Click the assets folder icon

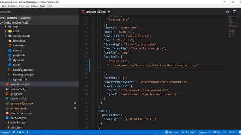tap(10, 31)
